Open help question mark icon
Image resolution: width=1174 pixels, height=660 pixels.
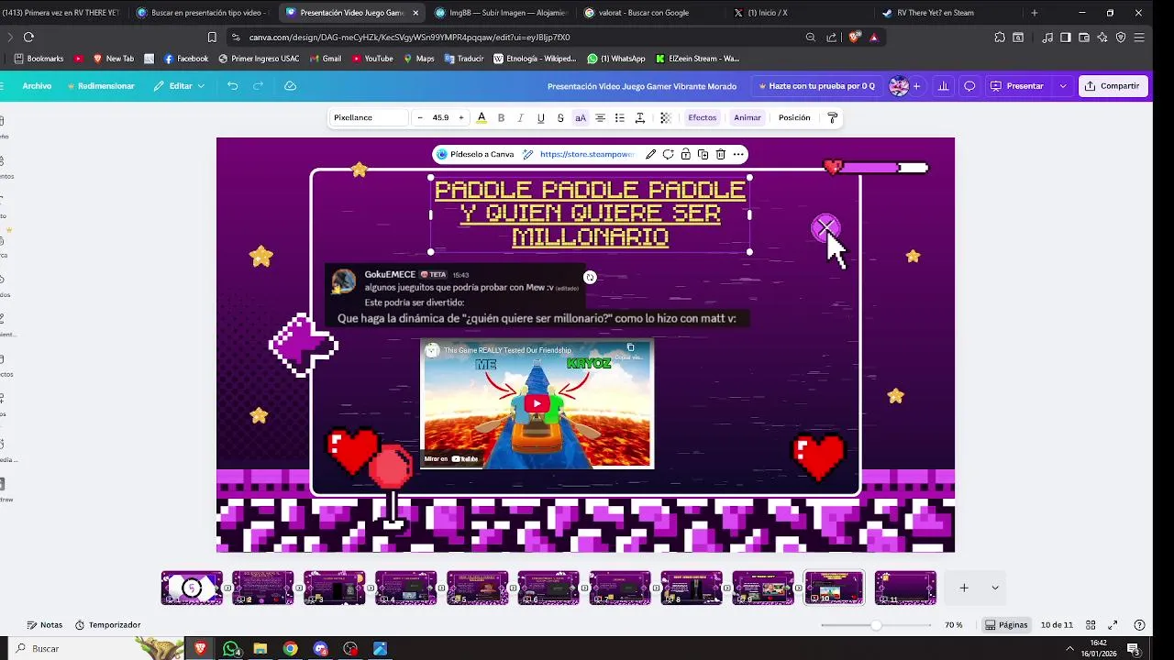point(1140,625)
